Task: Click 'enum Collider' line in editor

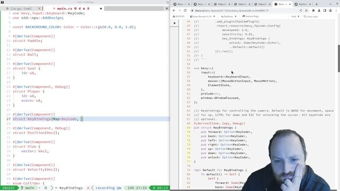Action: (29, 184)
